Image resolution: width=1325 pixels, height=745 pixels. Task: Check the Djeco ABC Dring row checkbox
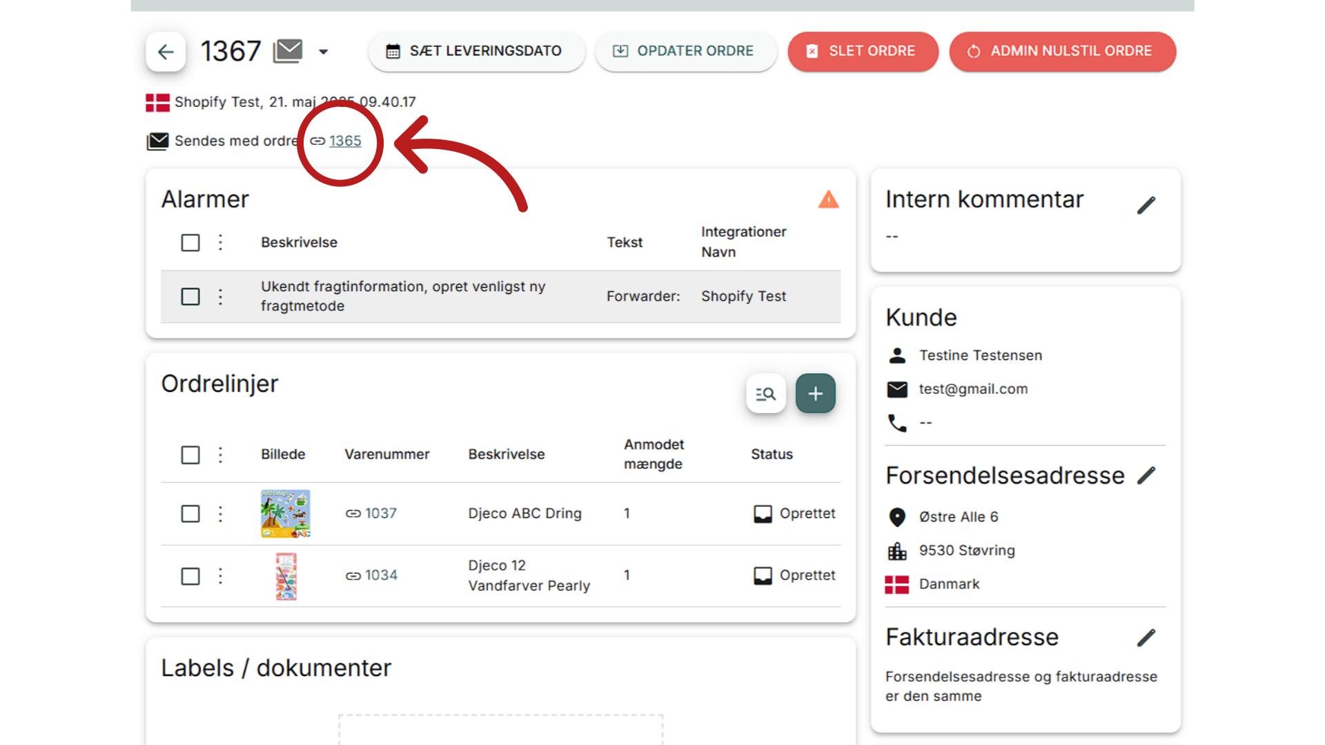190,514
